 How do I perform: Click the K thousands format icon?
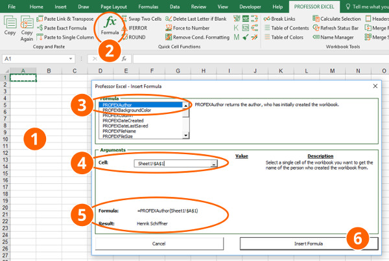pyautogui.click(x=236, y=28)
